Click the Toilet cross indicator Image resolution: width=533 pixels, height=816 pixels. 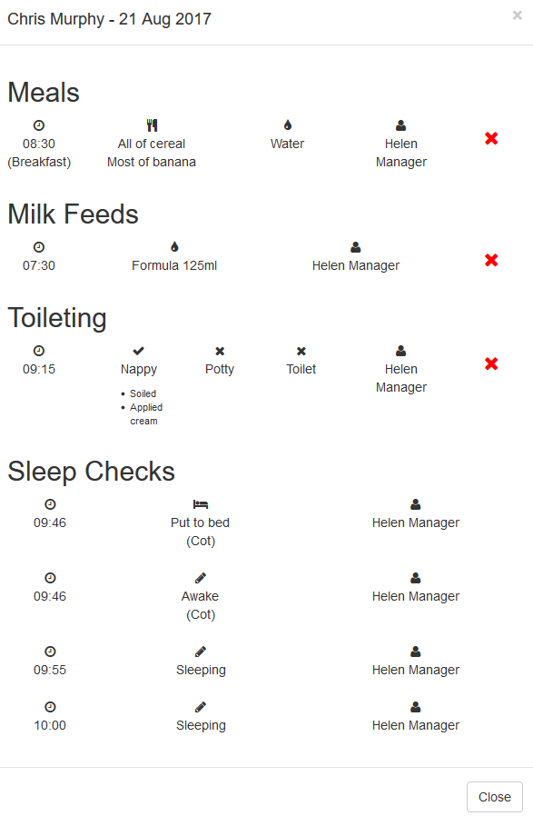(x=301, y=352)
